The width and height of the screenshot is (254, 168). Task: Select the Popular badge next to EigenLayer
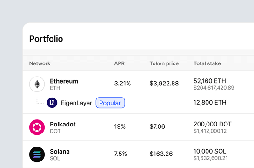pyautogui.click(x=110, y=103)
